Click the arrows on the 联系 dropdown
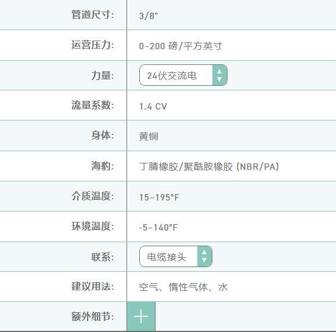The height and width of the screenshot is (332, 336). pyautogui.click(x=205, y=257)
